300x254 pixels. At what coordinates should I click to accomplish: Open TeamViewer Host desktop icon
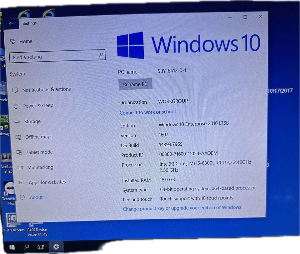9,193
